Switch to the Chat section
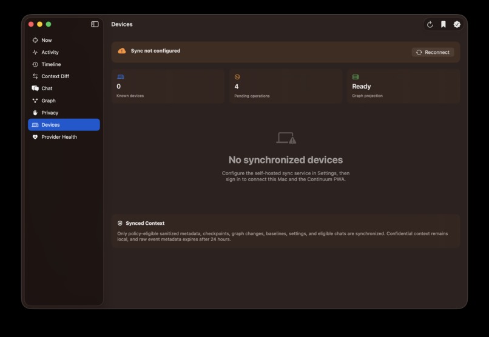This screenshot has height=337, width=489. (x=64, y=88)
